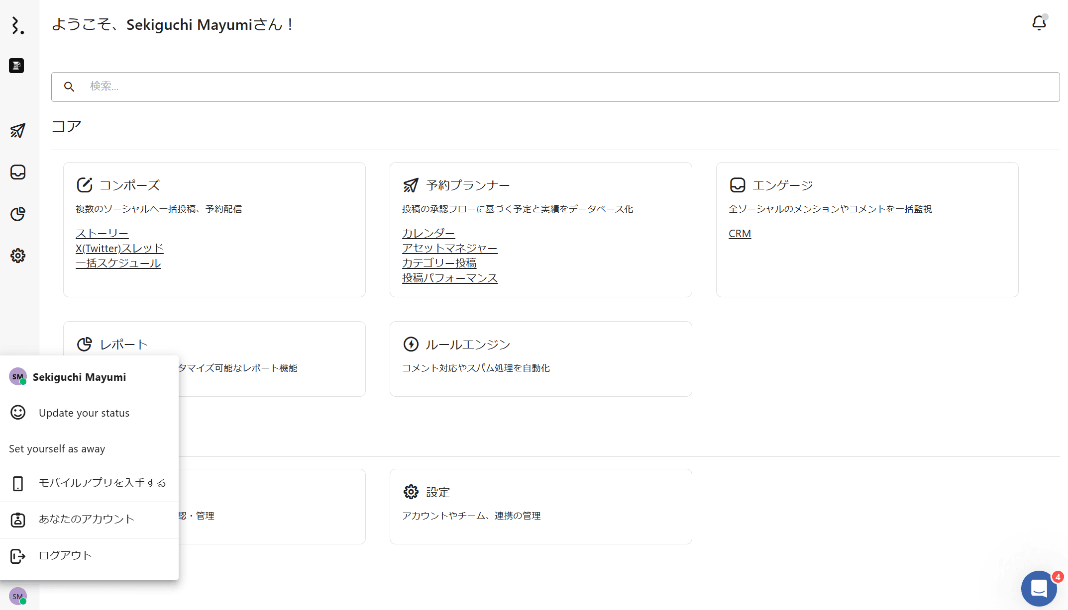Open the chat support bubble
The height and width of the screenshot is (610, 1068).
[1039, 588]
